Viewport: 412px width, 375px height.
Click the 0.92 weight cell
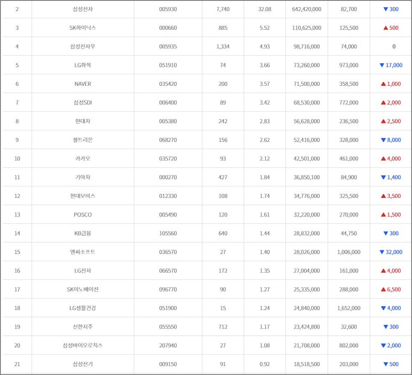[x=265, y=364]
